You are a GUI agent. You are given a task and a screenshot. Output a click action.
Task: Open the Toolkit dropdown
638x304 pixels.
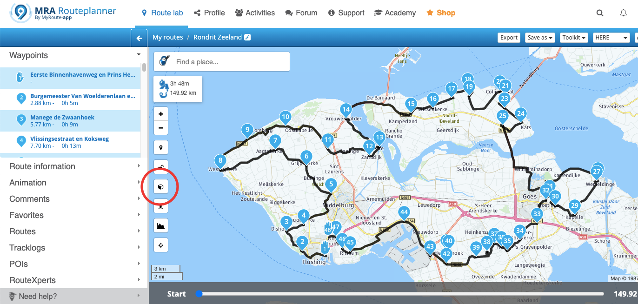pyautogui.click(x=574, y=38)
